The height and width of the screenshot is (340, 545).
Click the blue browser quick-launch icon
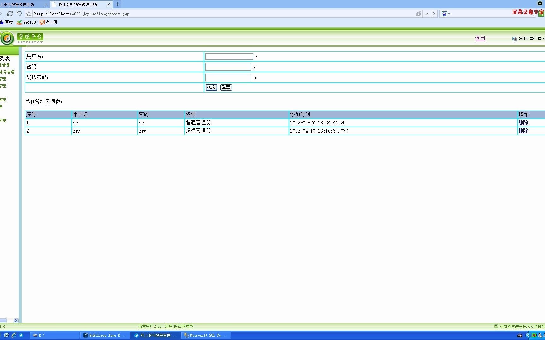[x=21, y=335]
